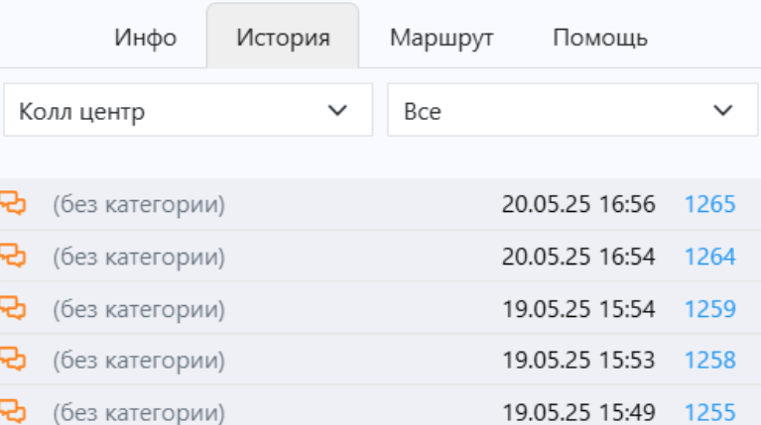Click chat icon in row 1264
This screenshot has height=425, width=761.
(x=13, y=256)
